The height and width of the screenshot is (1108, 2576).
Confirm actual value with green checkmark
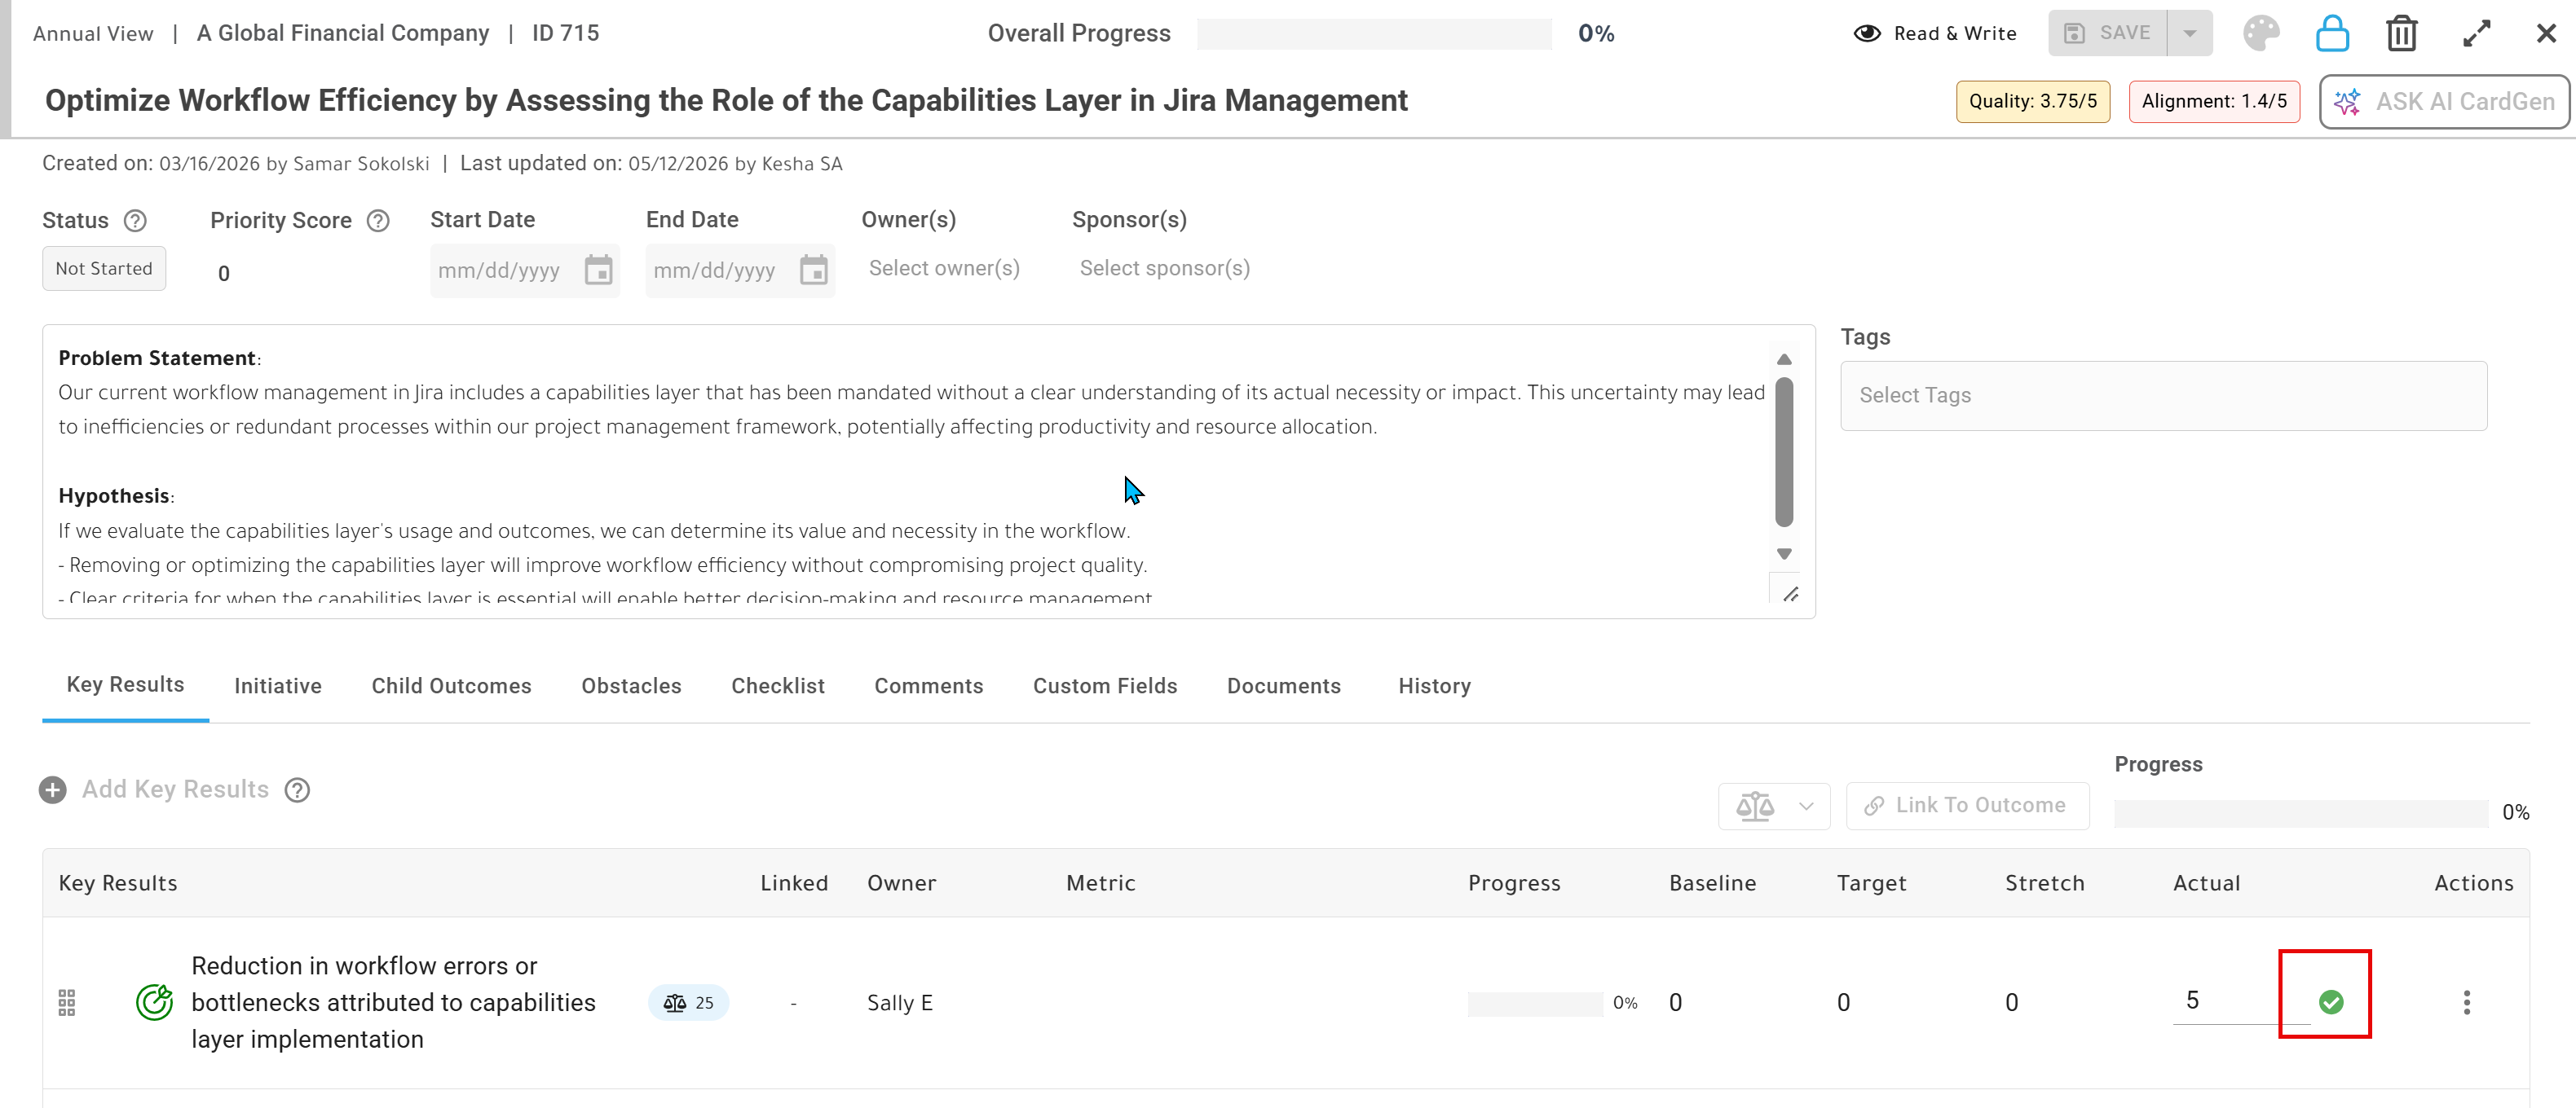(2330, 1002)
